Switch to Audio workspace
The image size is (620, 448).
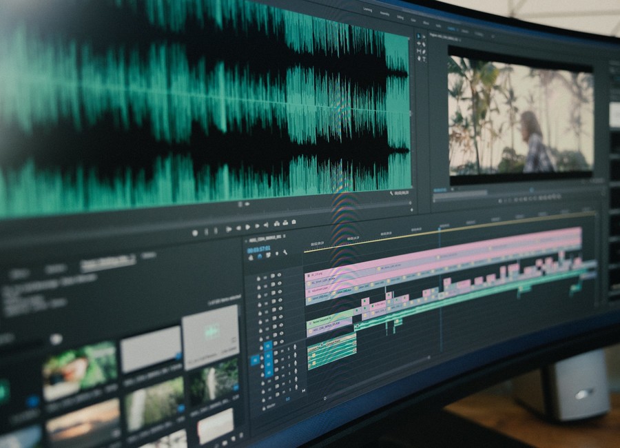438,26
